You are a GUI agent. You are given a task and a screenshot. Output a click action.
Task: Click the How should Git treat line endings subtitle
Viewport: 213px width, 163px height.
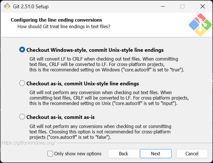(x=64, y=26)
